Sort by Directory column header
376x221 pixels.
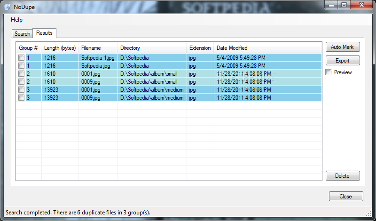152,48
